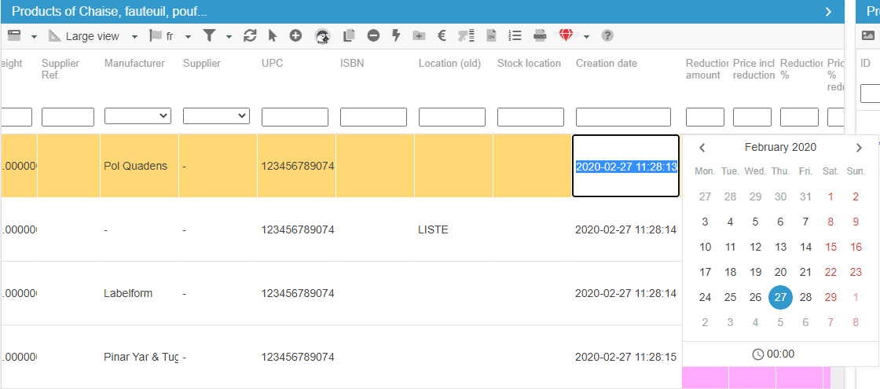Select February 14 in the calendar
The width and height of the screenshot is (880, 389).
pos(805,247)
